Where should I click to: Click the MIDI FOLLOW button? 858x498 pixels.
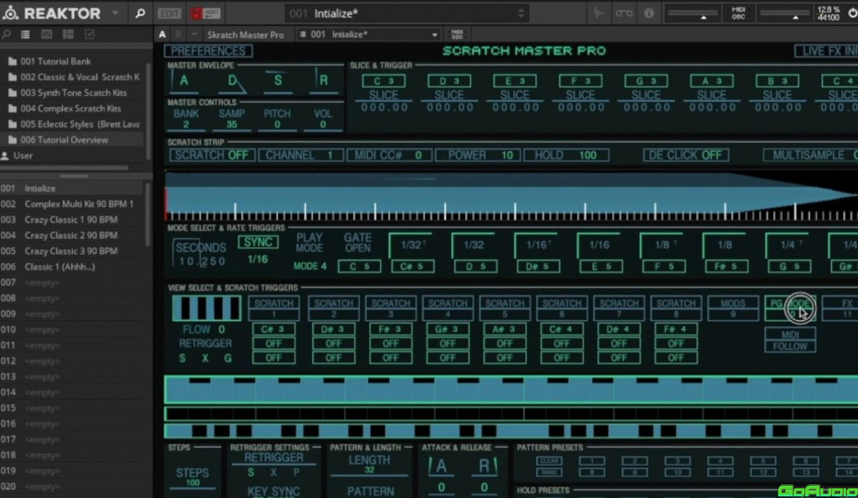[x=790, y=341]
